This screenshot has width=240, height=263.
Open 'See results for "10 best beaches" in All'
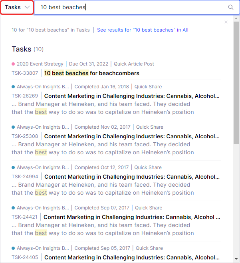pyautogui.click(x=143, y=30)
